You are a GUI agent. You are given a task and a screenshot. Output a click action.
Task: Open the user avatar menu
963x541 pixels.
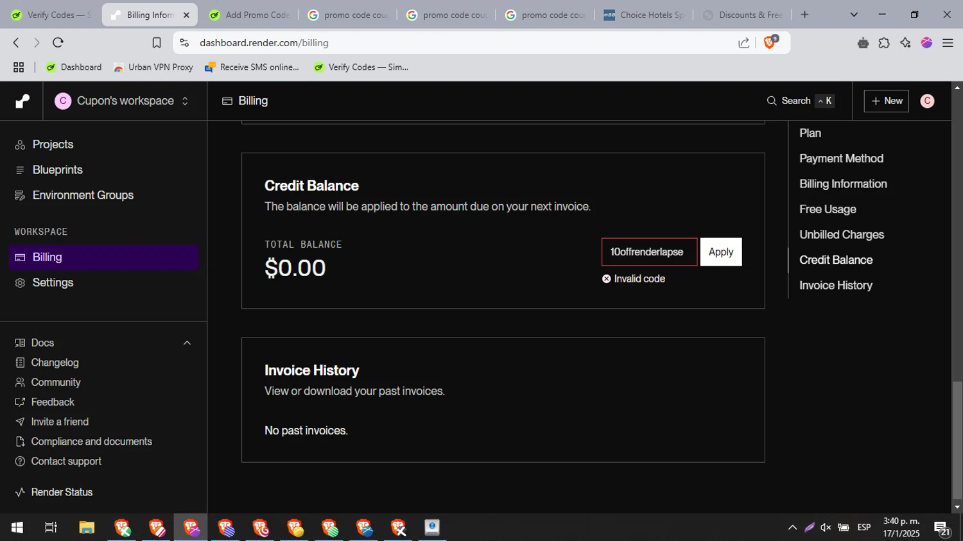[x=927, y=101]
